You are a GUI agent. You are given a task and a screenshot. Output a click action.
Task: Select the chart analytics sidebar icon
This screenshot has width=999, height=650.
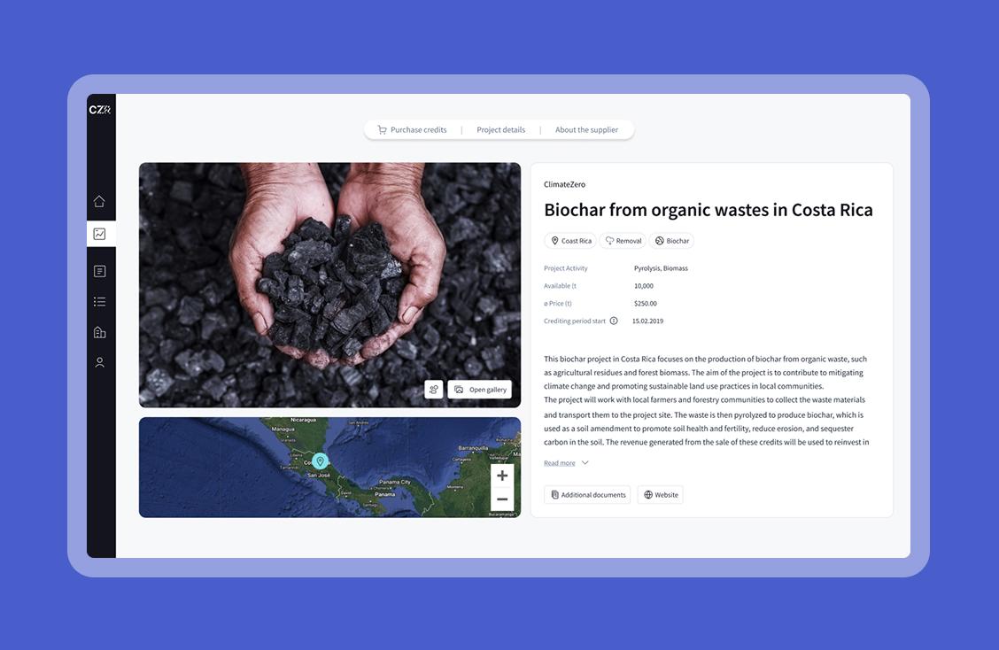(100, 234)
